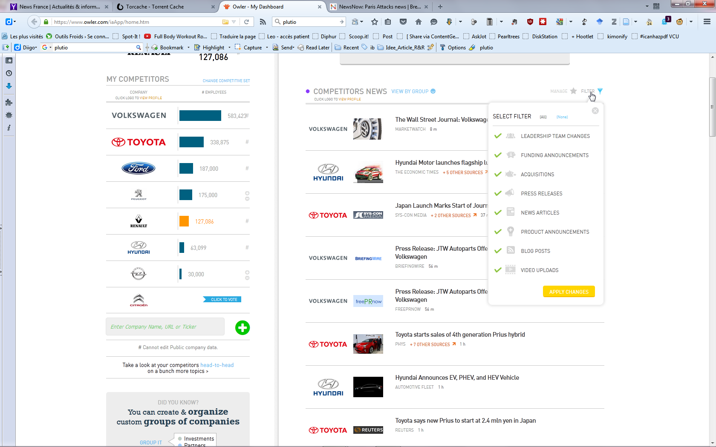Expand +5 other sources for Hyundai story
The image size is (716, 447).
click(465, 172)
